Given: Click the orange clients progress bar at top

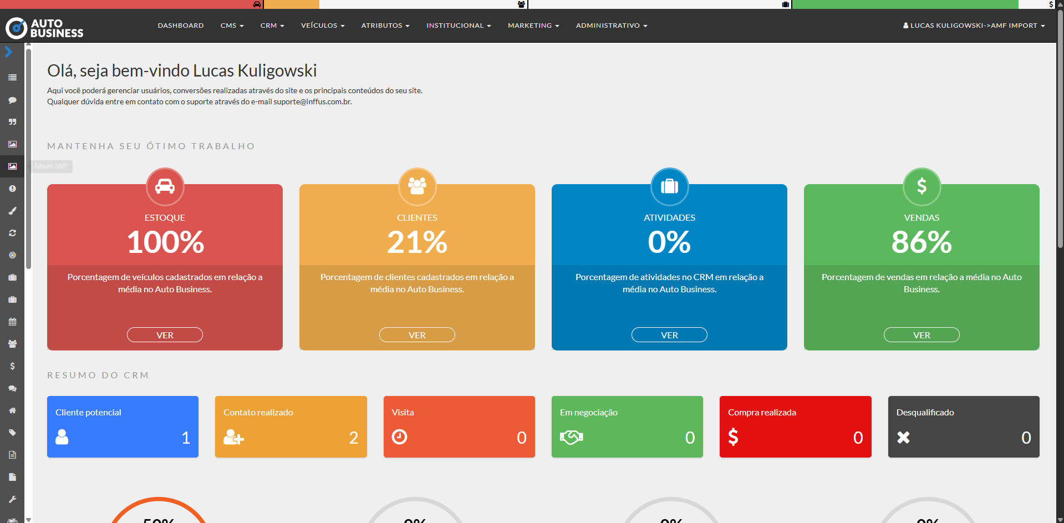Looking at the screenshot, I should [x=292, y=4].
